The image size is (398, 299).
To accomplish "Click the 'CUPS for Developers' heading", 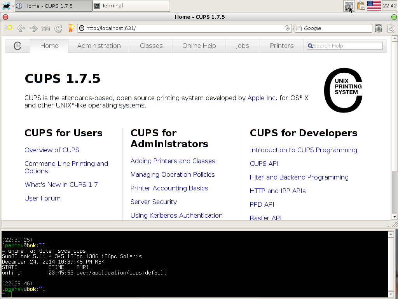I will coord(304,133).
